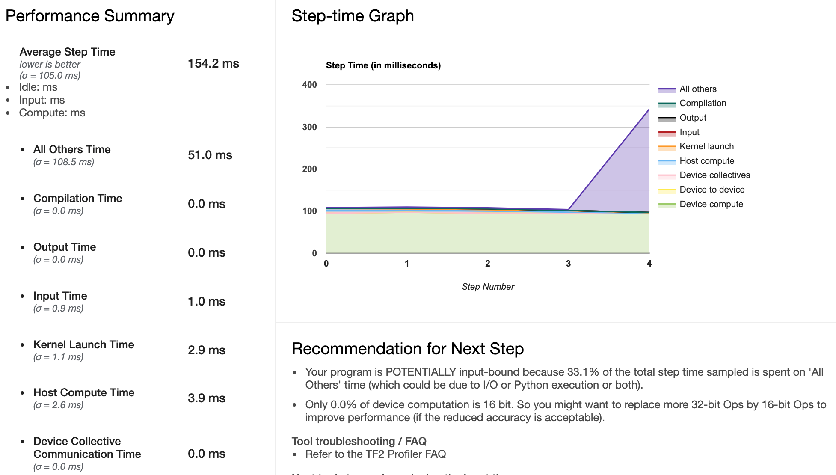Select the Device compute legend label

point(711,204)
